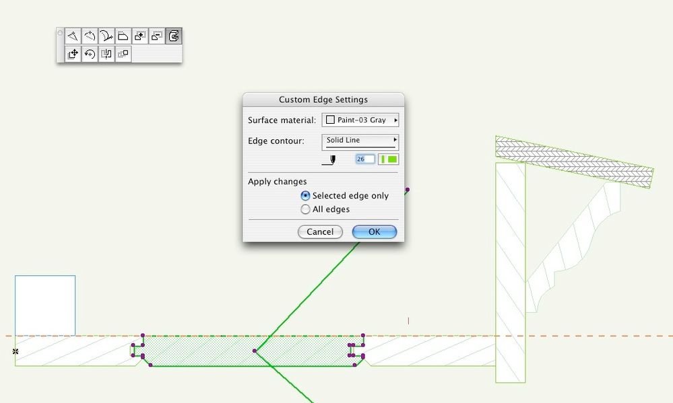Click the 'Apply changes' label
Viewport: 673px width, 403px height.
278,182
